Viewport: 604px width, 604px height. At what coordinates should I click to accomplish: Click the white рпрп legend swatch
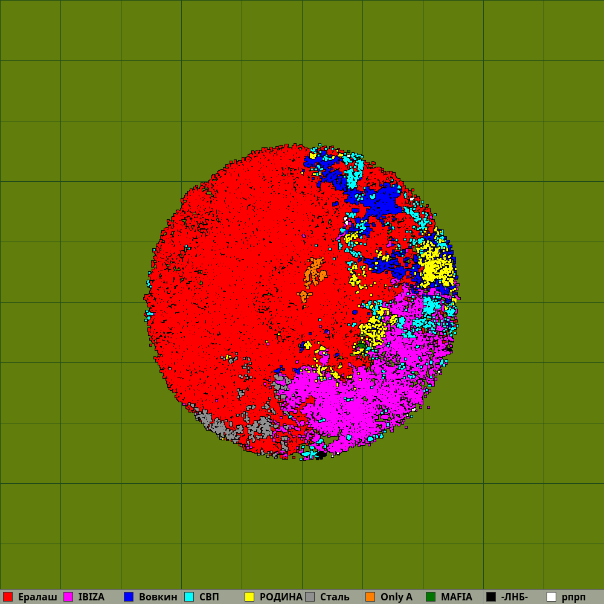(x=551, y=597)
